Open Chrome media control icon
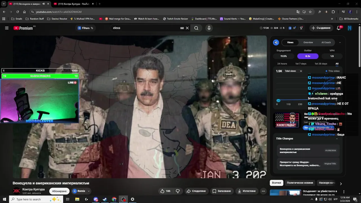Image resolution: width=361 pixels, height=203 pixels. [343, 12]
